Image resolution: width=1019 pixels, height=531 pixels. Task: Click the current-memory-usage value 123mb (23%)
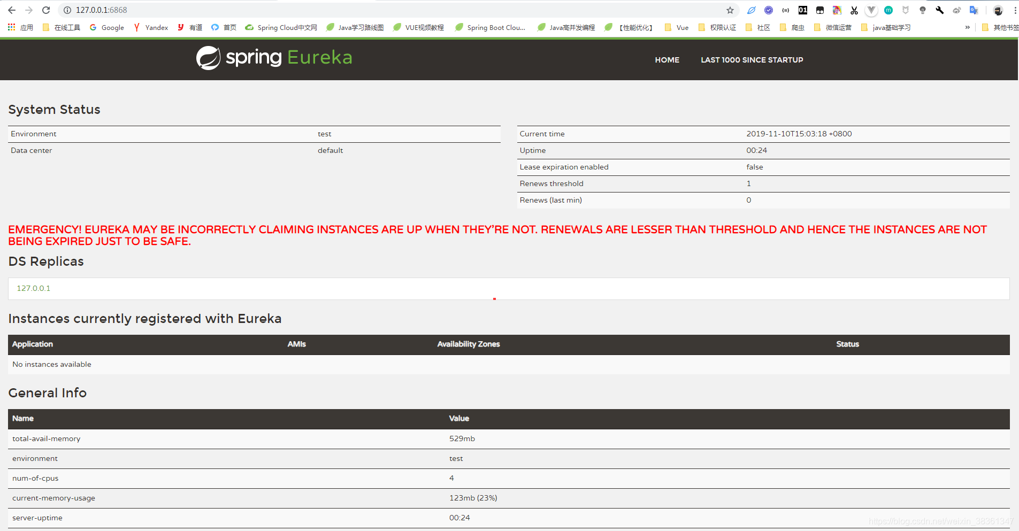473,498
